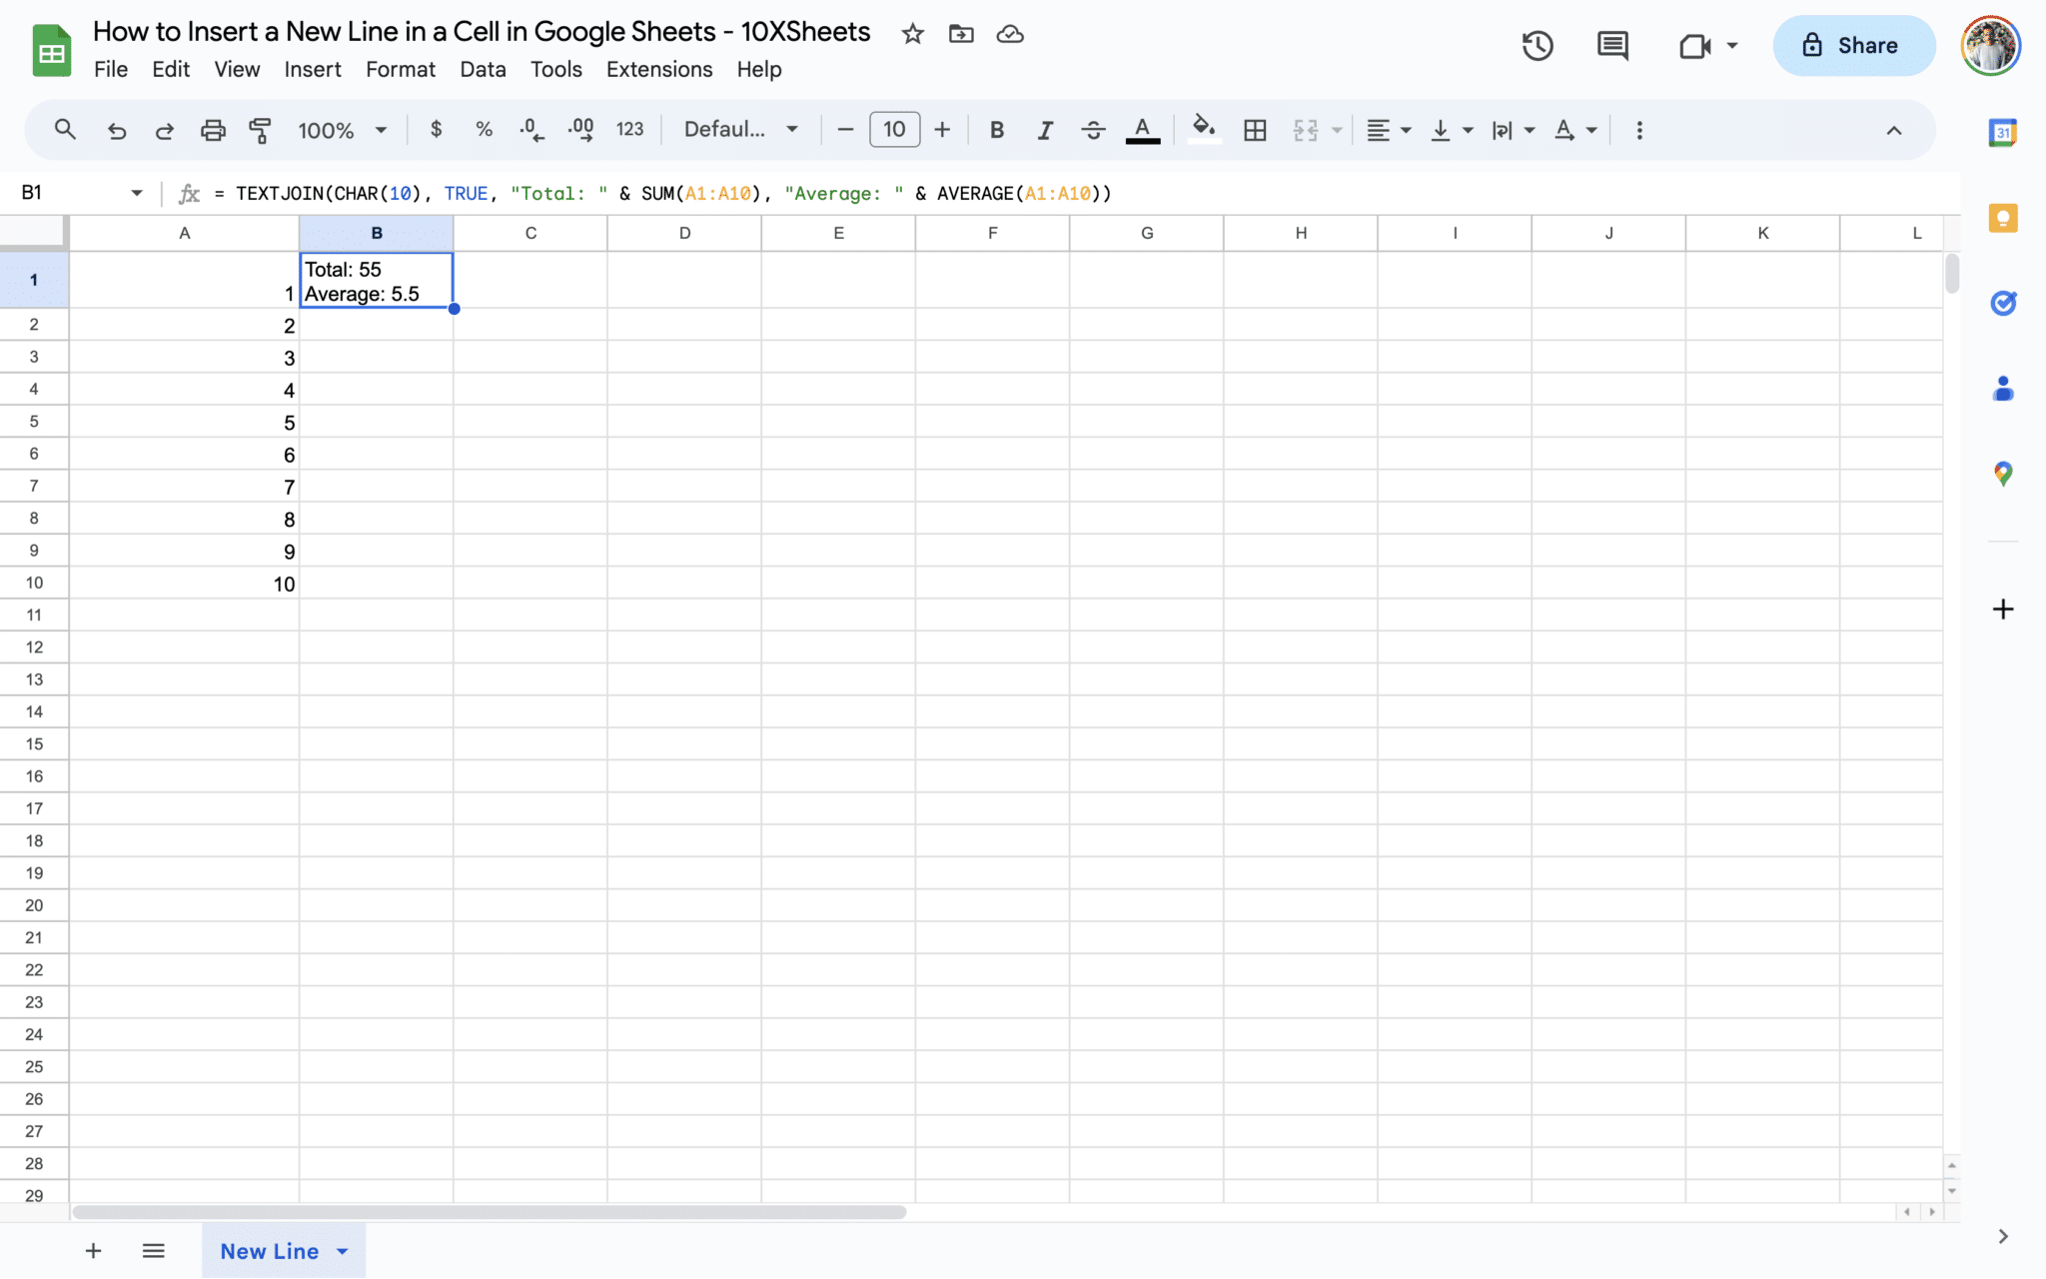The image size is (2046, 1279).
Task: Open Google Keep in side panel
Action: pos(2003,218)
